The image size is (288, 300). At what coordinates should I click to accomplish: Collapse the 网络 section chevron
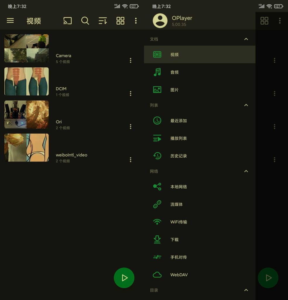coord(246,171)
